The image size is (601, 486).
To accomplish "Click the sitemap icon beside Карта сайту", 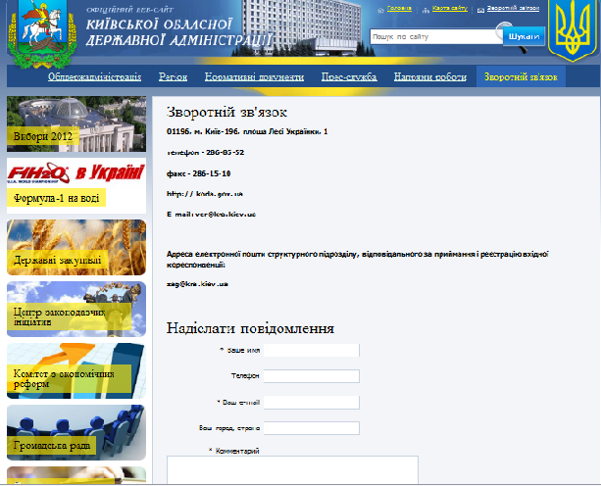I will [426, 9].
